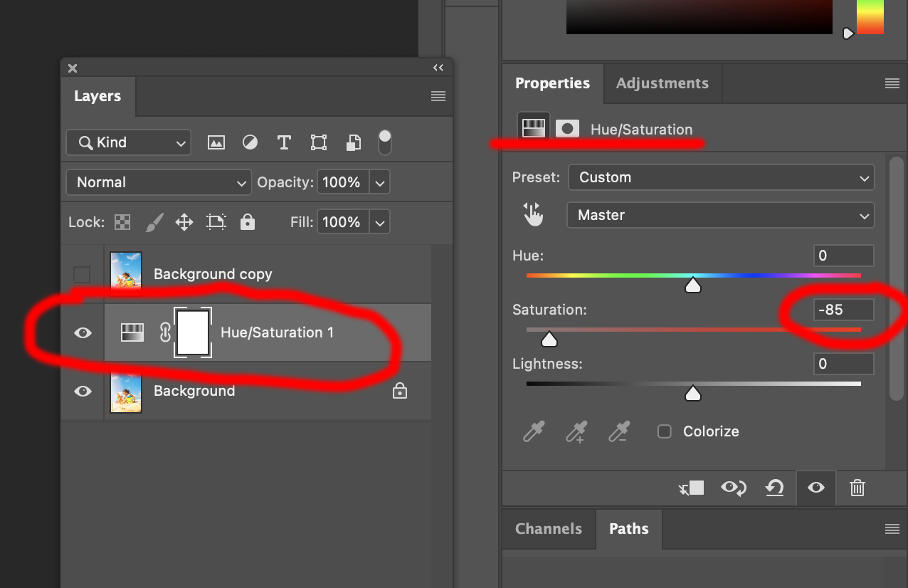Viewport: 908px width, 588px height.
Task: Click the lock all icon
Action: coord(247,221)
